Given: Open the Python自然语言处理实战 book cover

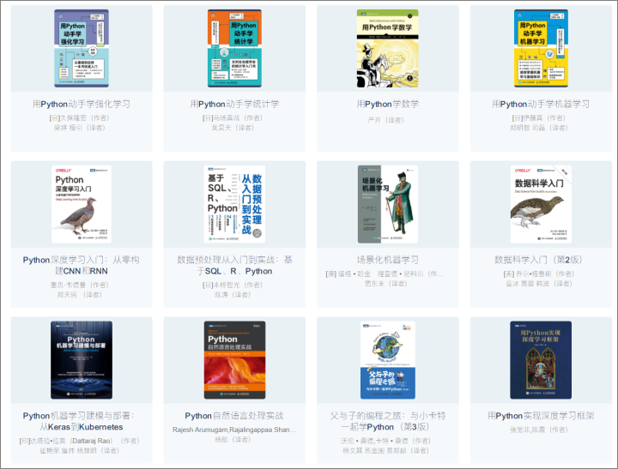Looking at the screenshot, I should coord(234,360).
